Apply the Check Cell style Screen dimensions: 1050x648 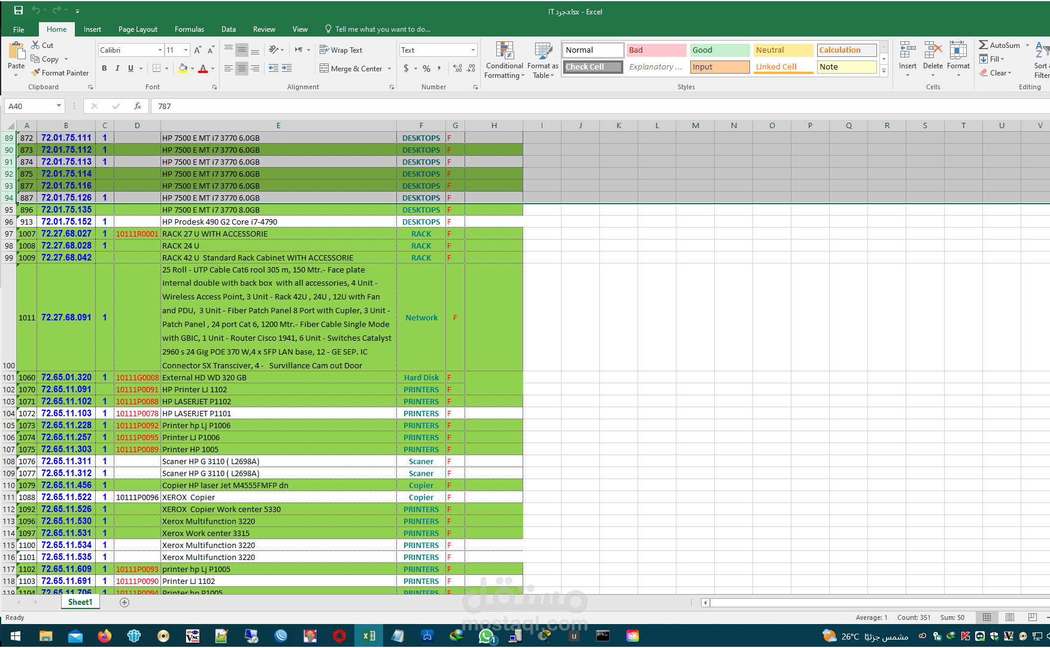[x=593, y=67]
